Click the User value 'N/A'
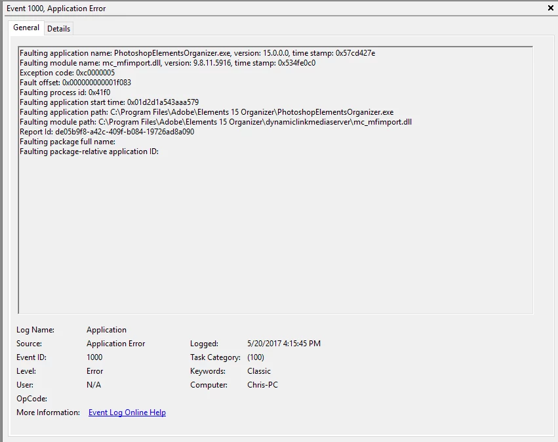The image size is (558, 442). tap(94, 385)
